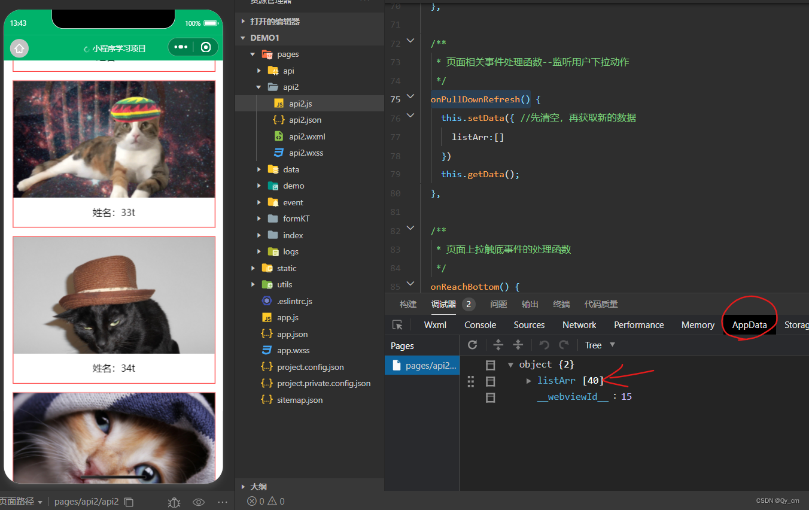809x510 pixels.
Task: Open project.config.json file
Action: coord(309,367)
